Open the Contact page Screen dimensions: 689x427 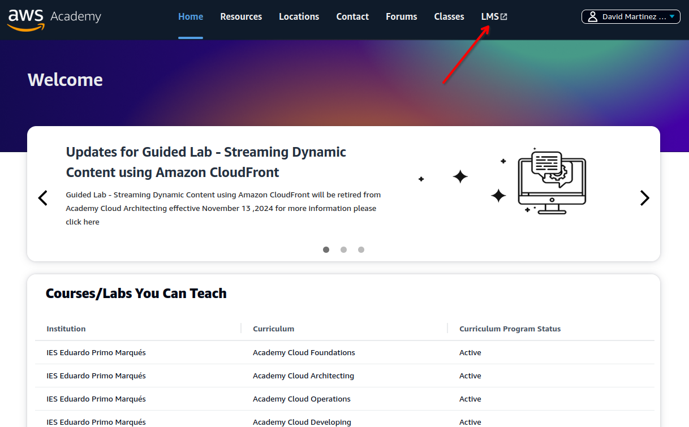352,17
